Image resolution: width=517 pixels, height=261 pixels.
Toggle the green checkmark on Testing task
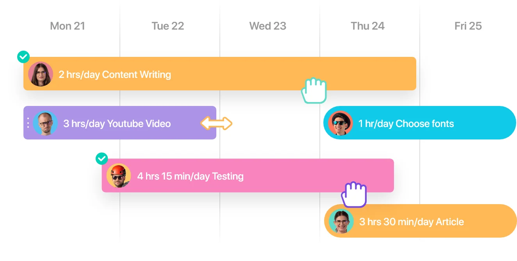(x=102, y=159)
